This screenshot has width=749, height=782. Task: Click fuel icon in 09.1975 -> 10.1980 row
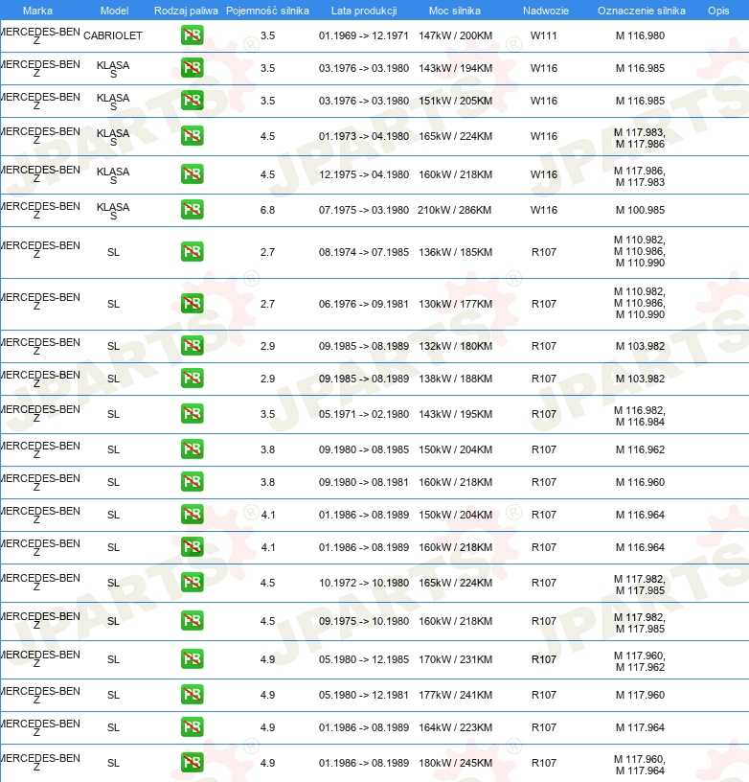pos(192,620)
